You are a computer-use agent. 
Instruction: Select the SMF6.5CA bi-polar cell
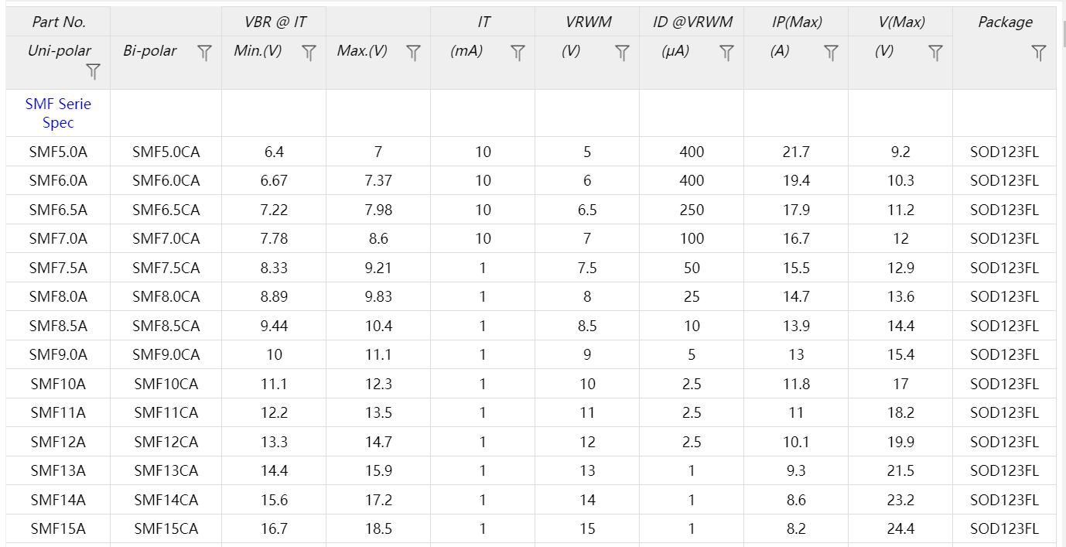click(x=166, y=210)
